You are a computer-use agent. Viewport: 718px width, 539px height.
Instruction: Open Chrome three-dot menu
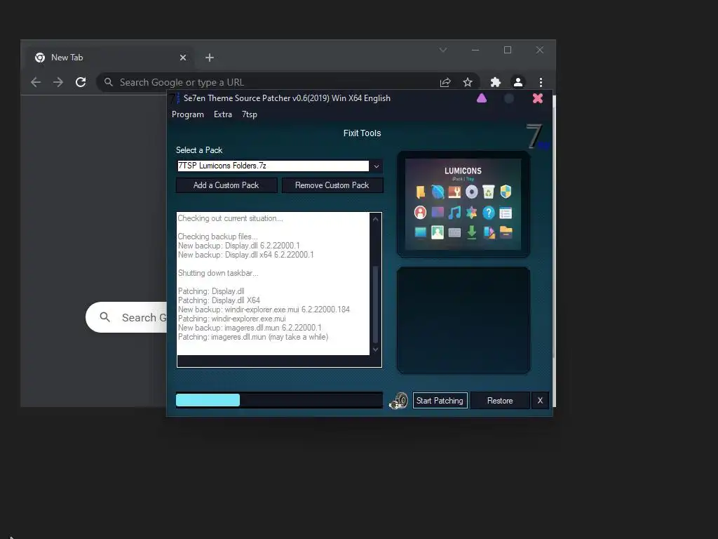[541, 83]
